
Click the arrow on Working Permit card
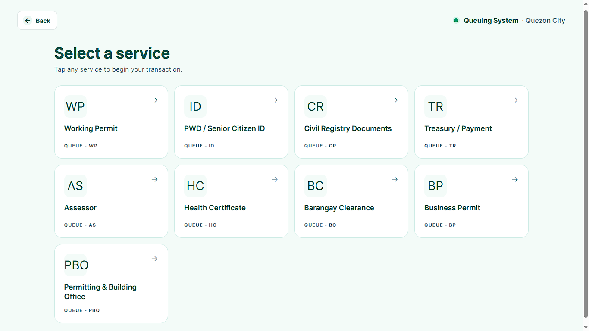click(155, 100)
